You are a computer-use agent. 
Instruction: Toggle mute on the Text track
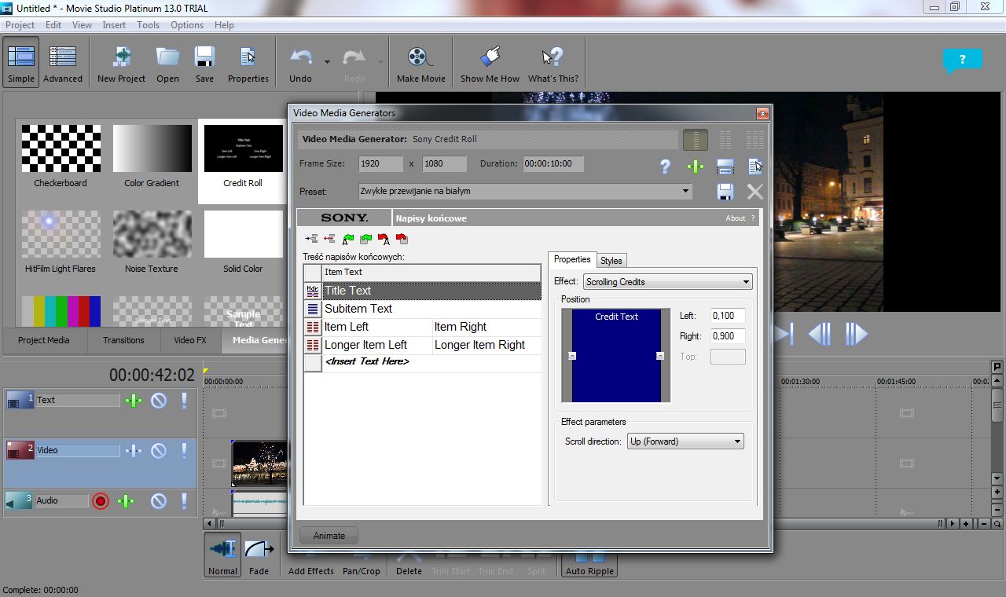159,401
